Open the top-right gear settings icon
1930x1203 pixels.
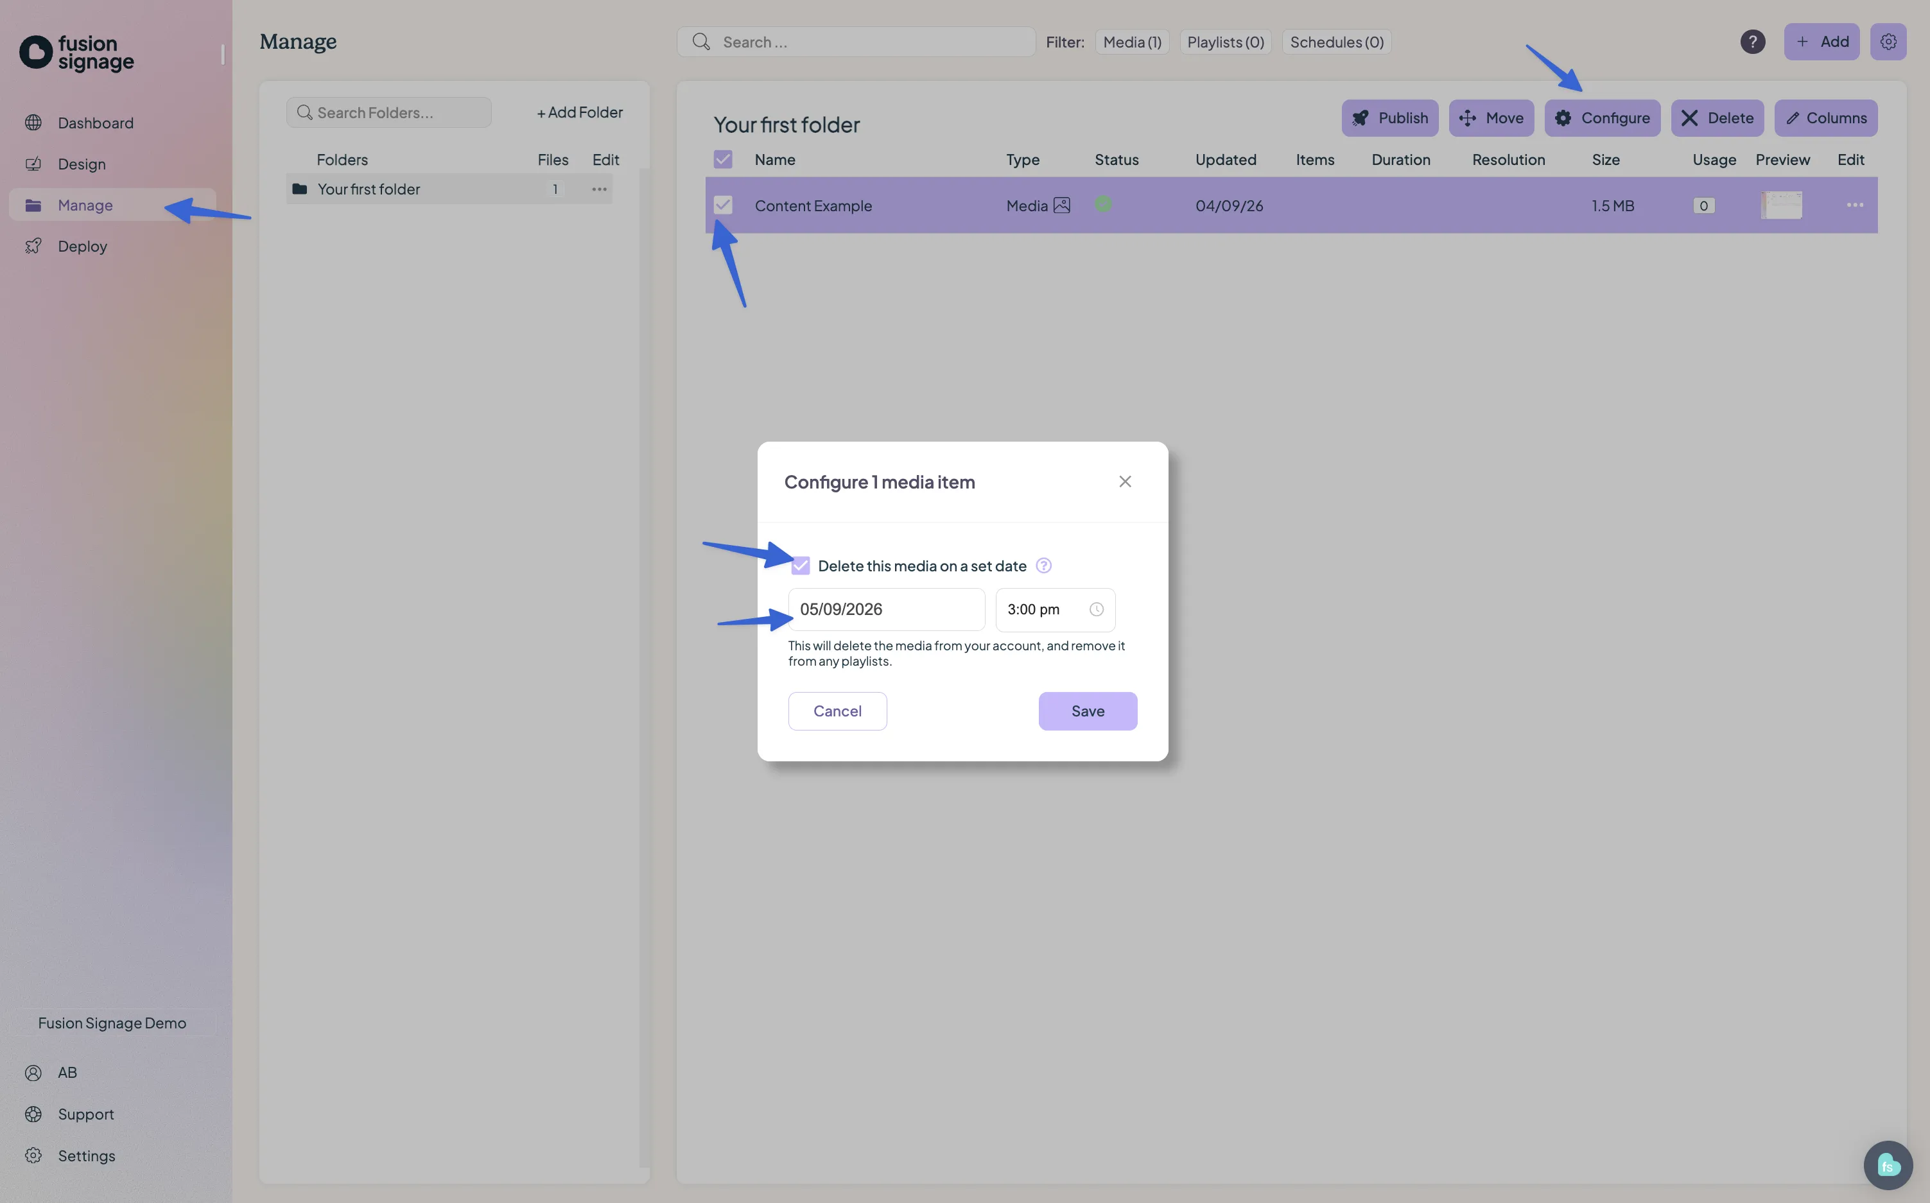click(x=1888, y=41)
